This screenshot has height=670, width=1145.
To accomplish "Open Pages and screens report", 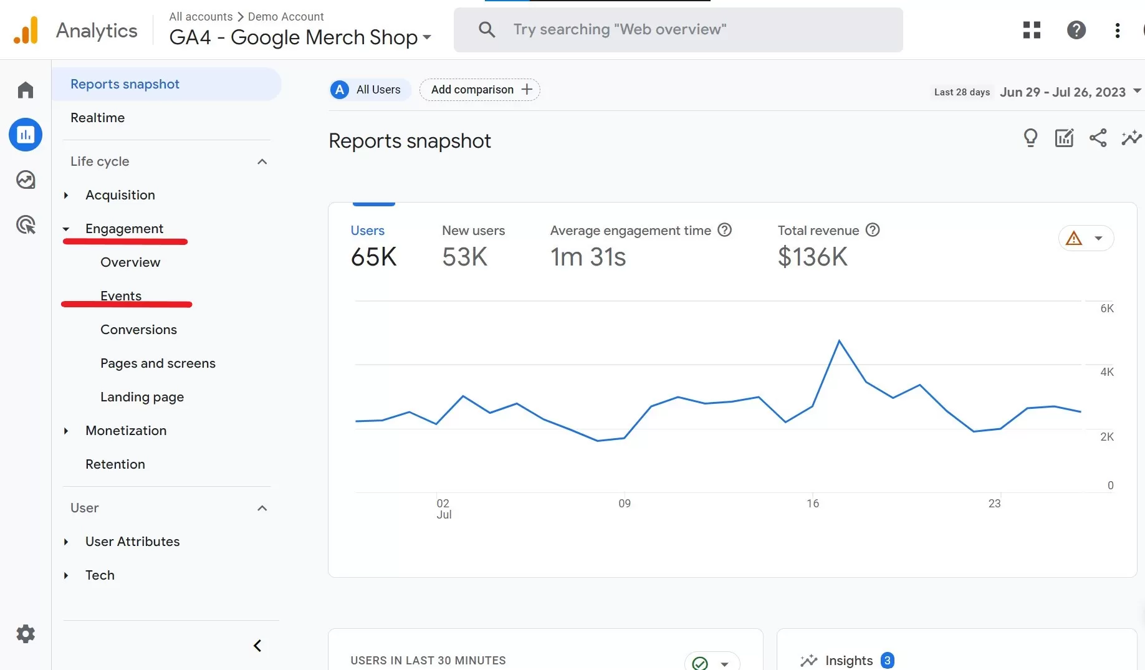I will (158, 363).
